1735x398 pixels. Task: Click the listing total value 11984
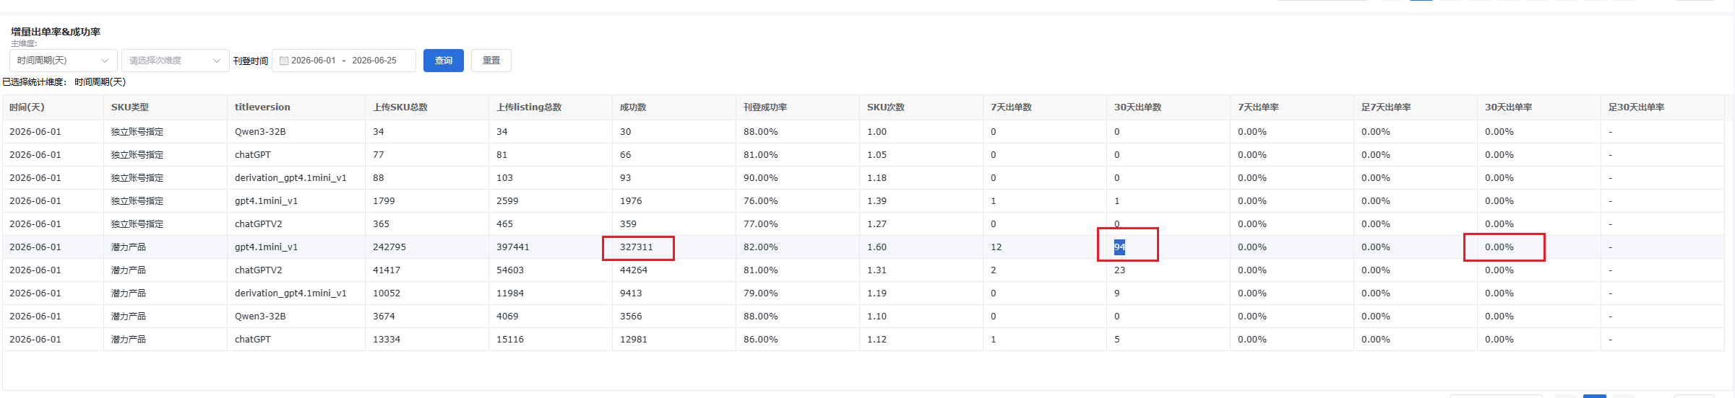(x=510, y=293)
